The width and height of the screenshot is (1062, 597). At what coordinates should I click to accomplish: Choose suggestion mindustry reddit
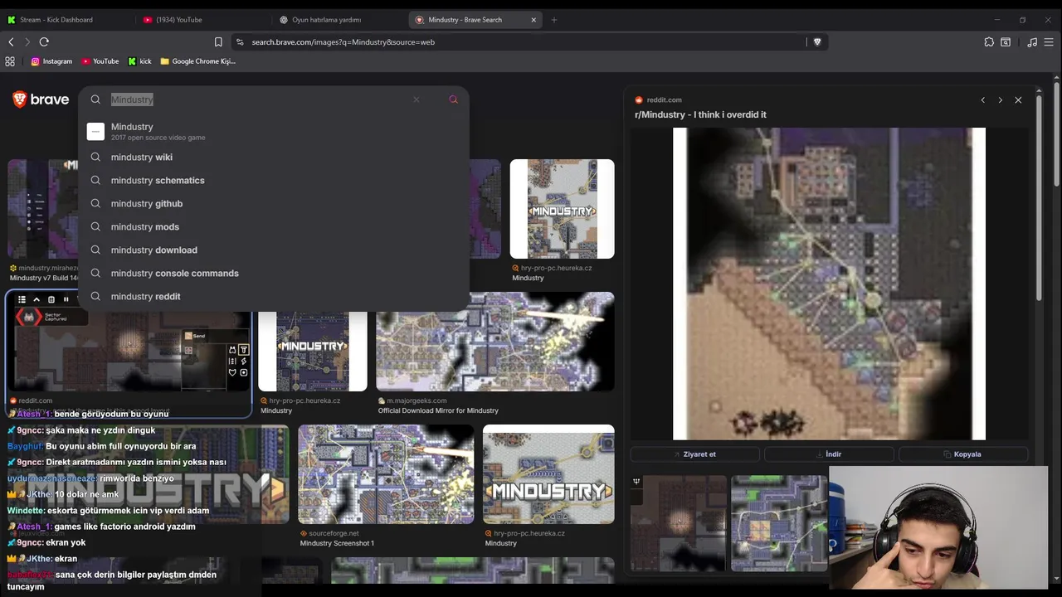(x=274, y=296)
